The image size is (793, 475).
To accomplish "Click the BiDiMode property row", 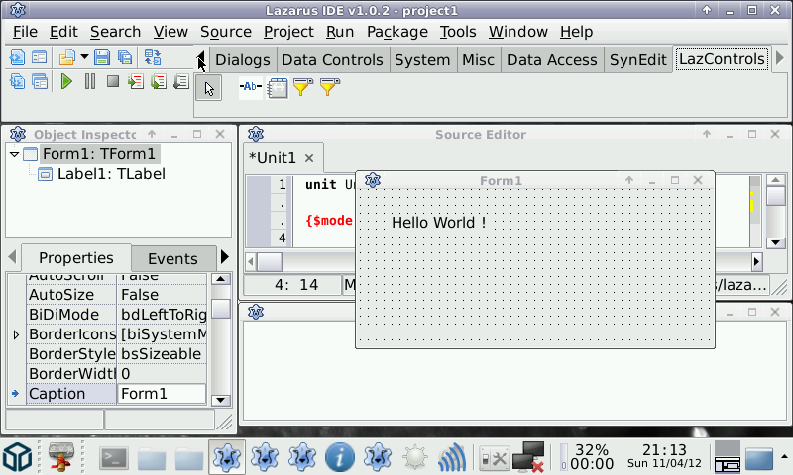I will (x=117, y=315).
